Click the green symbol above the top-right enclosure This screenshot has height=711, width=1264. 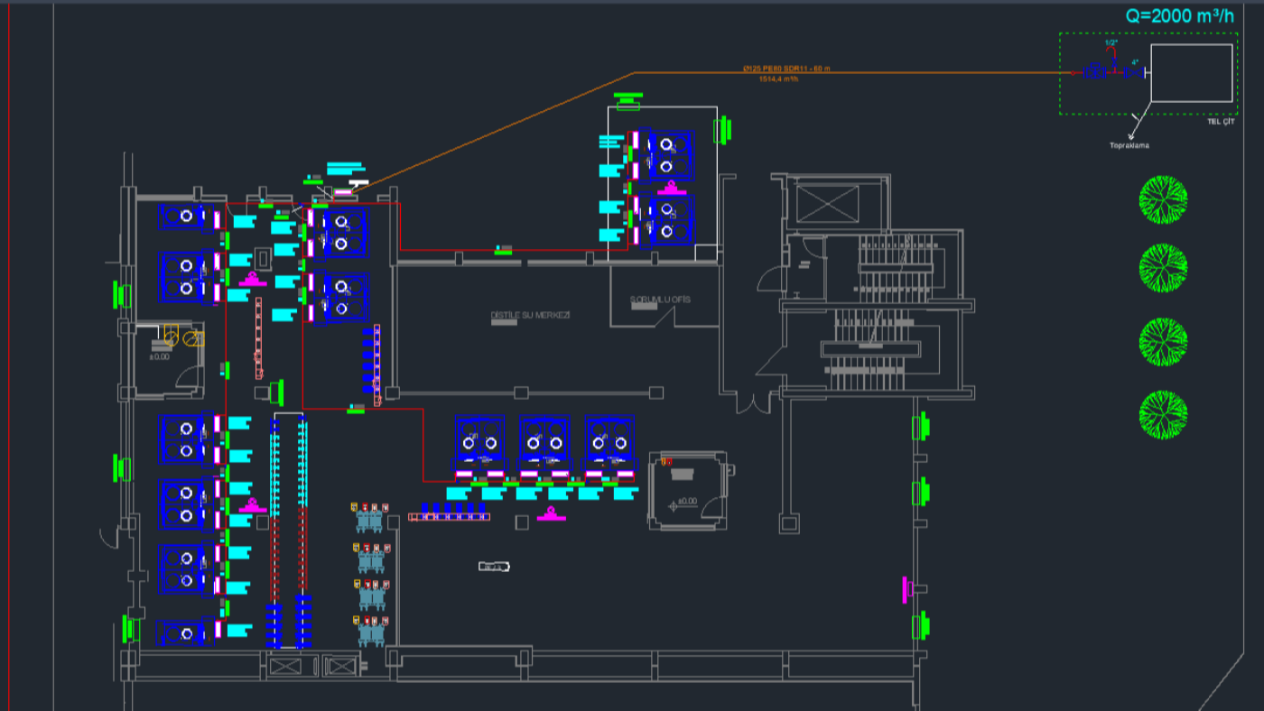(x=627, y=94)
